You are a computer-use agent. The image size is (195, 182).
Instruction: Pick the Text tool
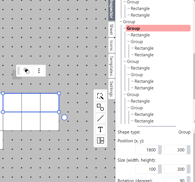click(x=100, y=129)
